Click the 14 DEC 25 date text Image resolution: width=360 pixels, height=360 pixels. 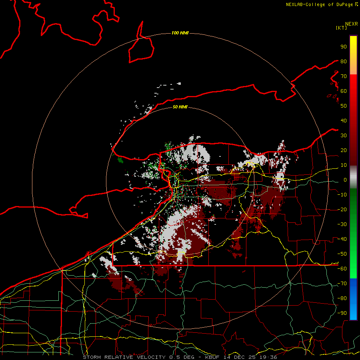click(x=239, y=357)
